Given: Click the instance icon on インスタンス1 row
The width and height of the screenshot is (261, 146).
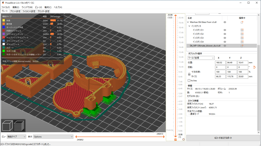Looking at the screenshot, I should [x=242, y=30].
